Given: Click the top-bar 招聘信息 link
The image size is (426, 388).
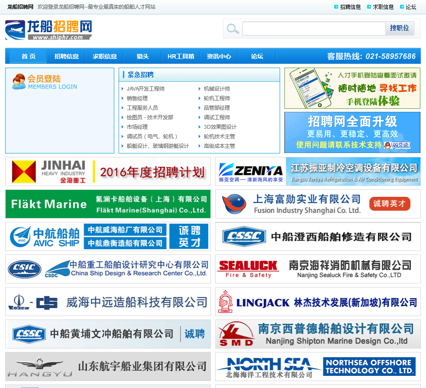Looking at the screenshot, I should pos(351,7).
